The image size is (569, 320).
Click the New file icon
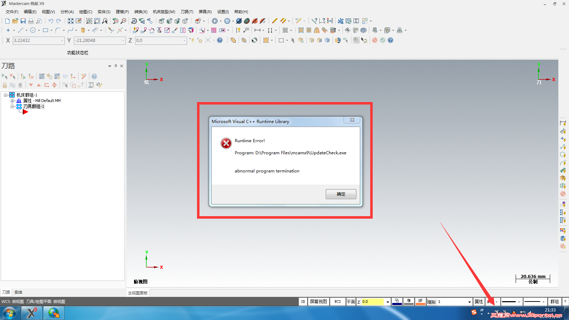click(x=7, y=21)
